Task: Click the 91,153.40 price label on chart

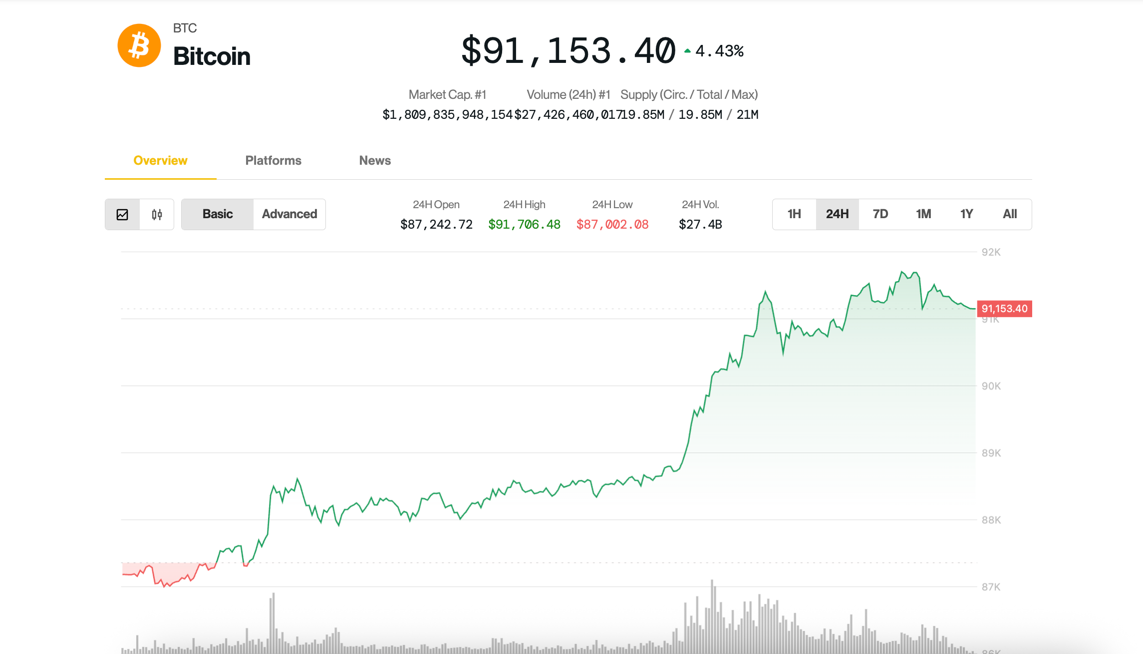Action: (x=1005, y=309)
